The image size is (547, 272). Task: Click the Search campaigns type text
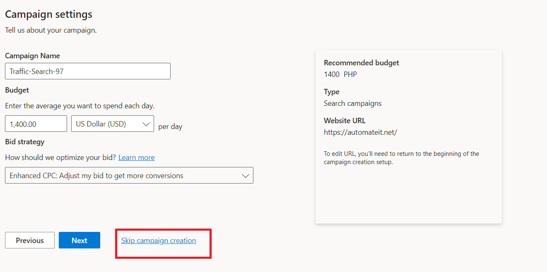point(352,103)
